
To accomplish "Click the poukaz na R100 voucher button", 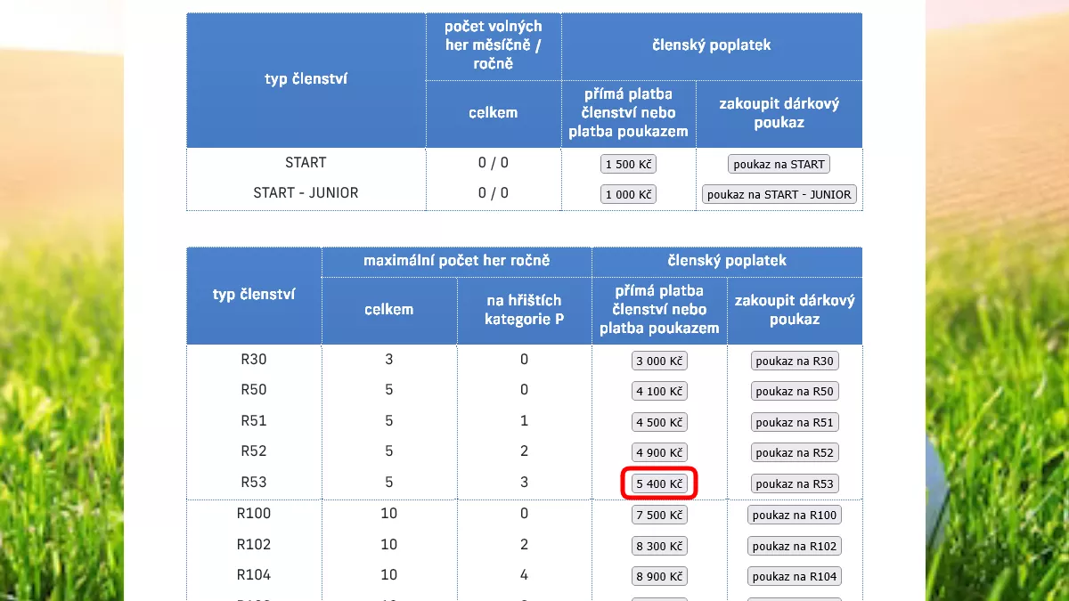I will coord(795,515).
